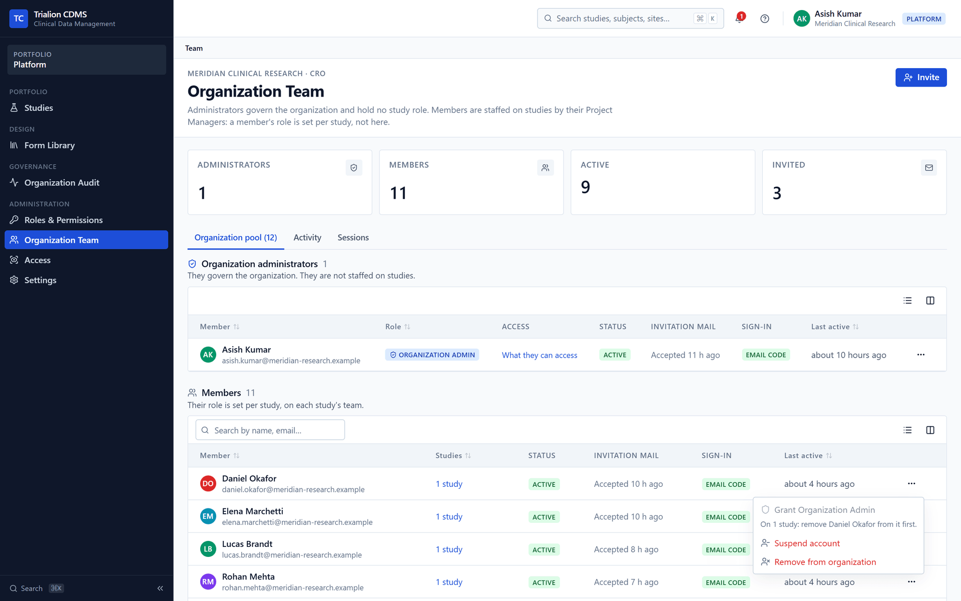Click the Administrators stat card
The image size is (961, 601).
pyautogui.click(x=279, y=182)
